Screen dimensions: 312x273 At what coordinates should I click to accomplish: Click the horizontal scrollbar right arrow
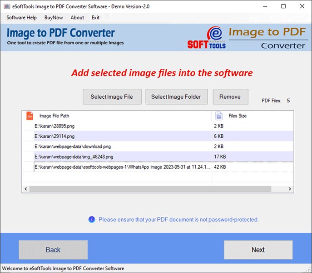[x=290, y=189]
